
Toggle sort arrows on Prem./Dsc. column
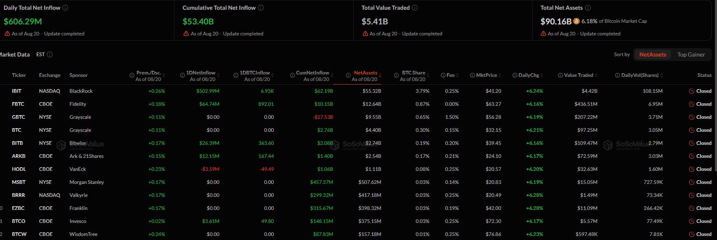point(164,76)
